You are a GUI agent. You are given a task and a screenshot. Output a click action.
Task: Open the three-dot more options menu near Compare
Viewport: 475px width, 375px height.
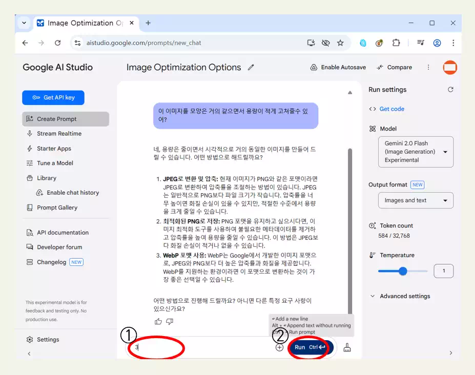(428, 67)
